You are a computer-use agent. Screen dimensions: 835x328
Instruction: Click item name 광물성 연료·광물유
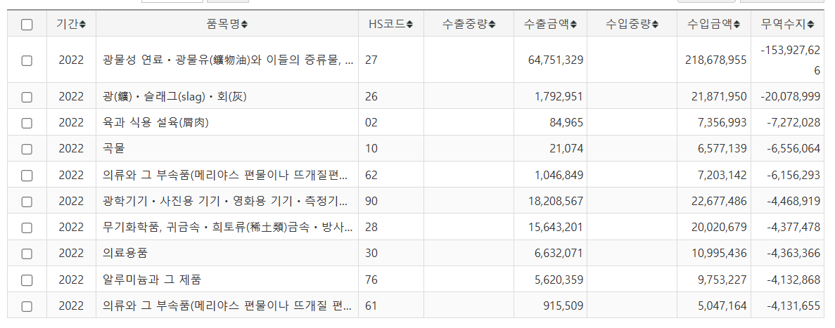pos(227,60)
